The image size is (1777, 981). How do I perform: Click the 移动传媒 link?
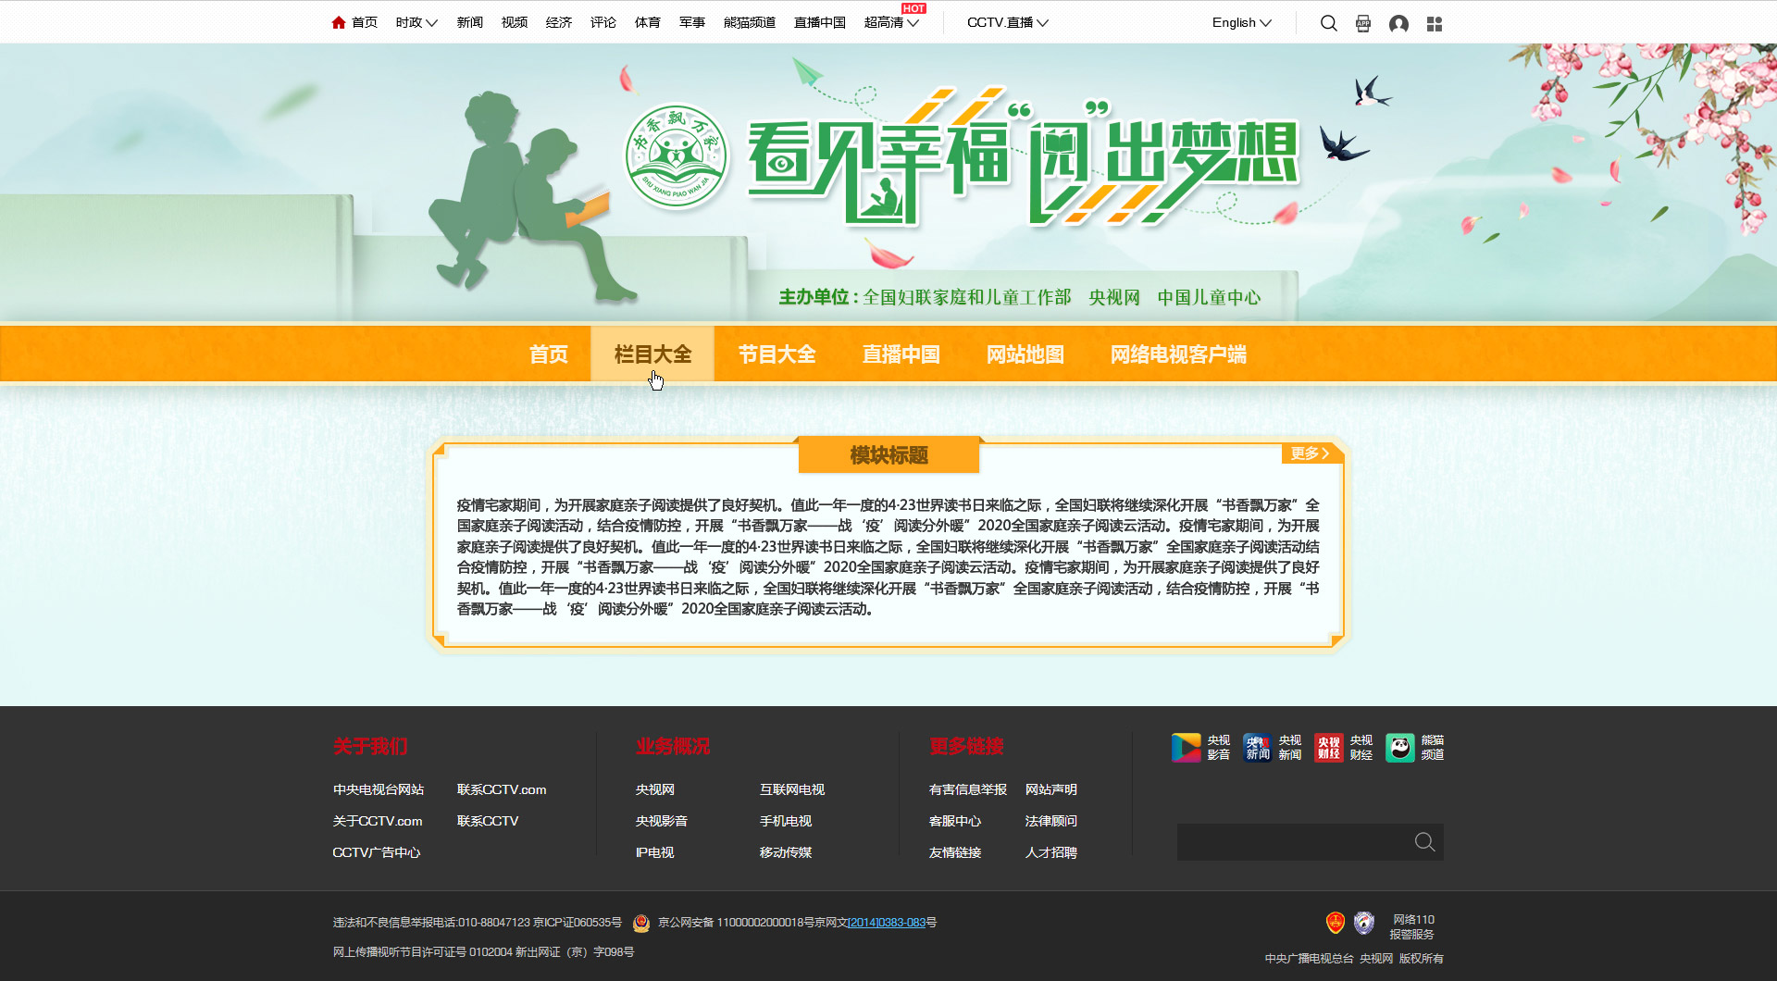[786, 852]
